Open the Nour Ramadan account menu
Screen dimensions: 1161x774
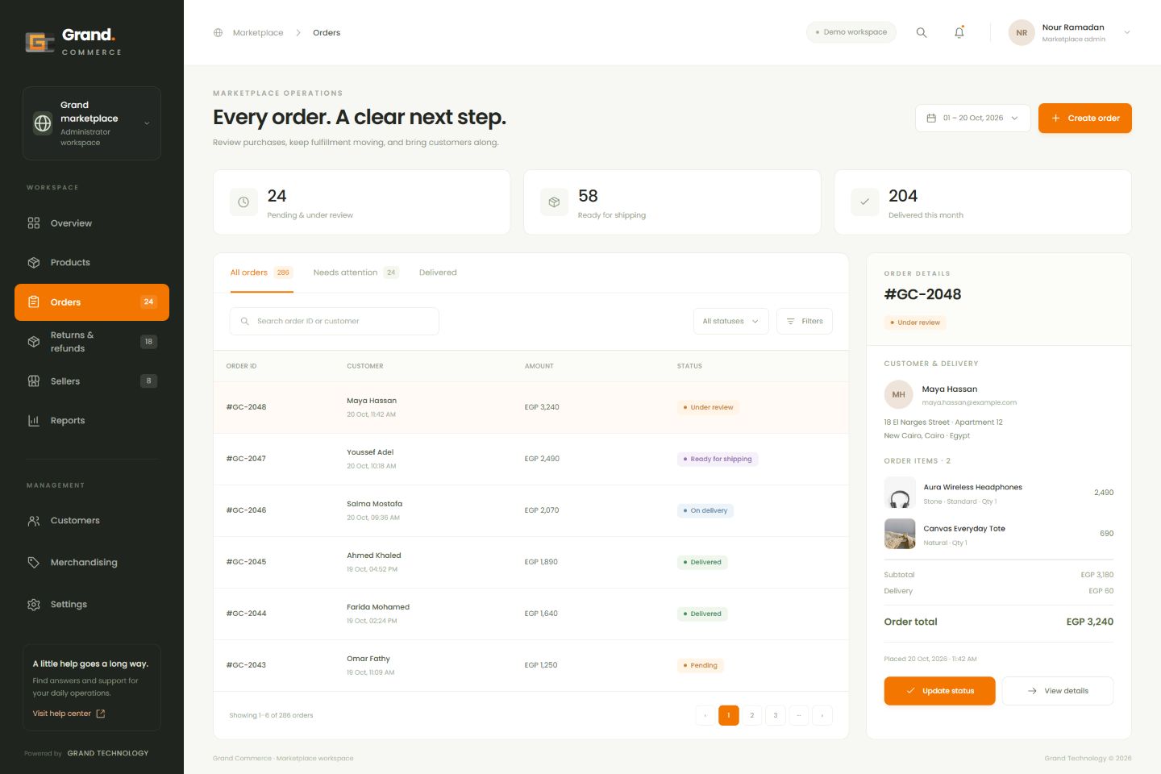pos(1070,33)
